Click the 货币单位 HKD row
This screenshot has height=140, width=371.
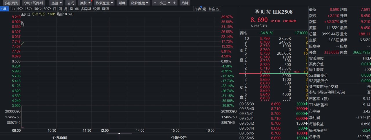(340, 58)
